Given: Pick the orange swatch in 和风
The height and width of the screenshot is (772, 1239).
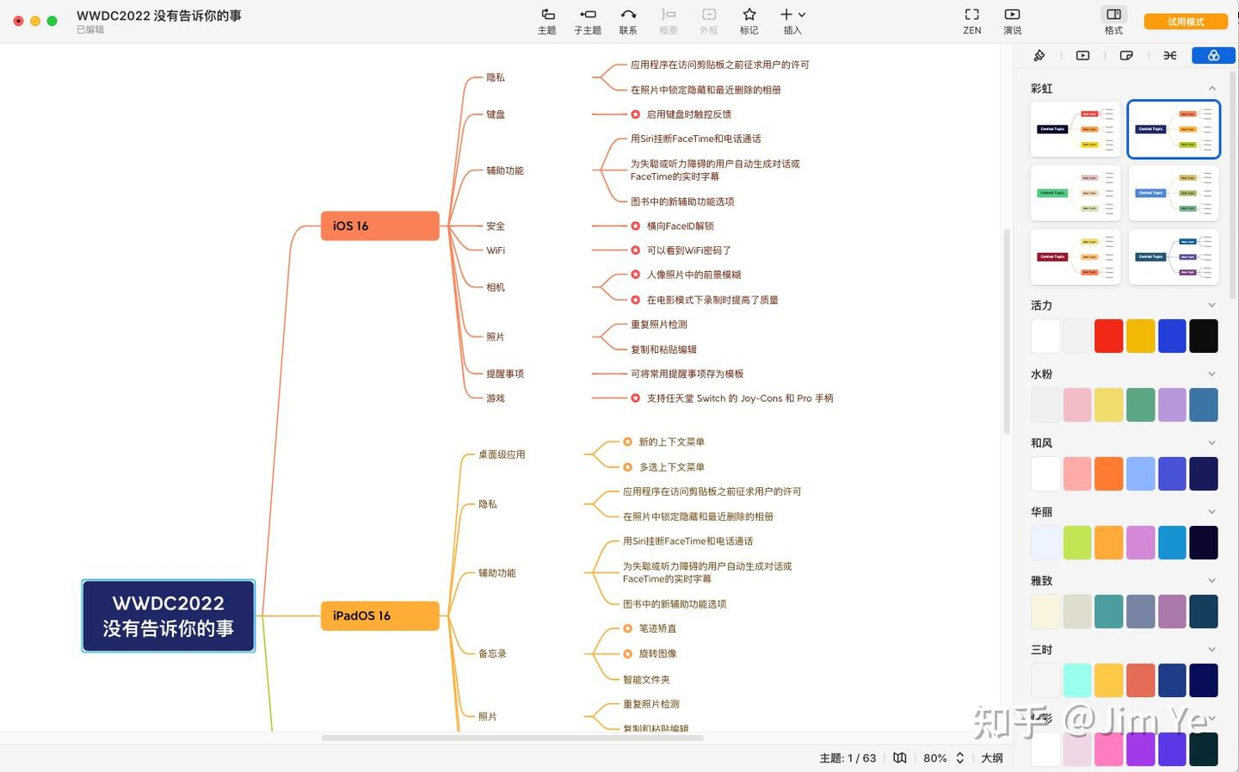Looking at the screenshot, I should [x=1108, y=473].
